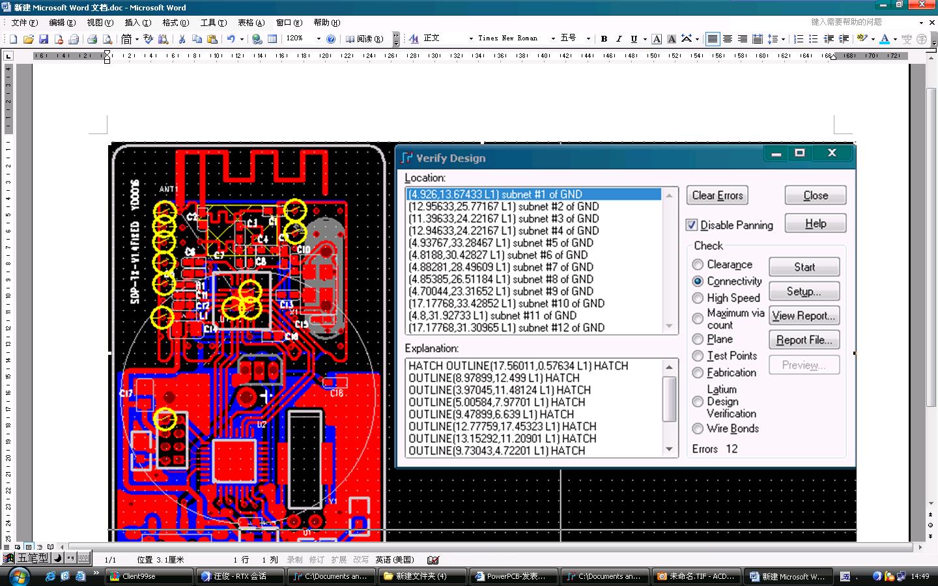Click the Bold formatting button
This screenshot has height=586, width=938.
click(x=604, y=39)
